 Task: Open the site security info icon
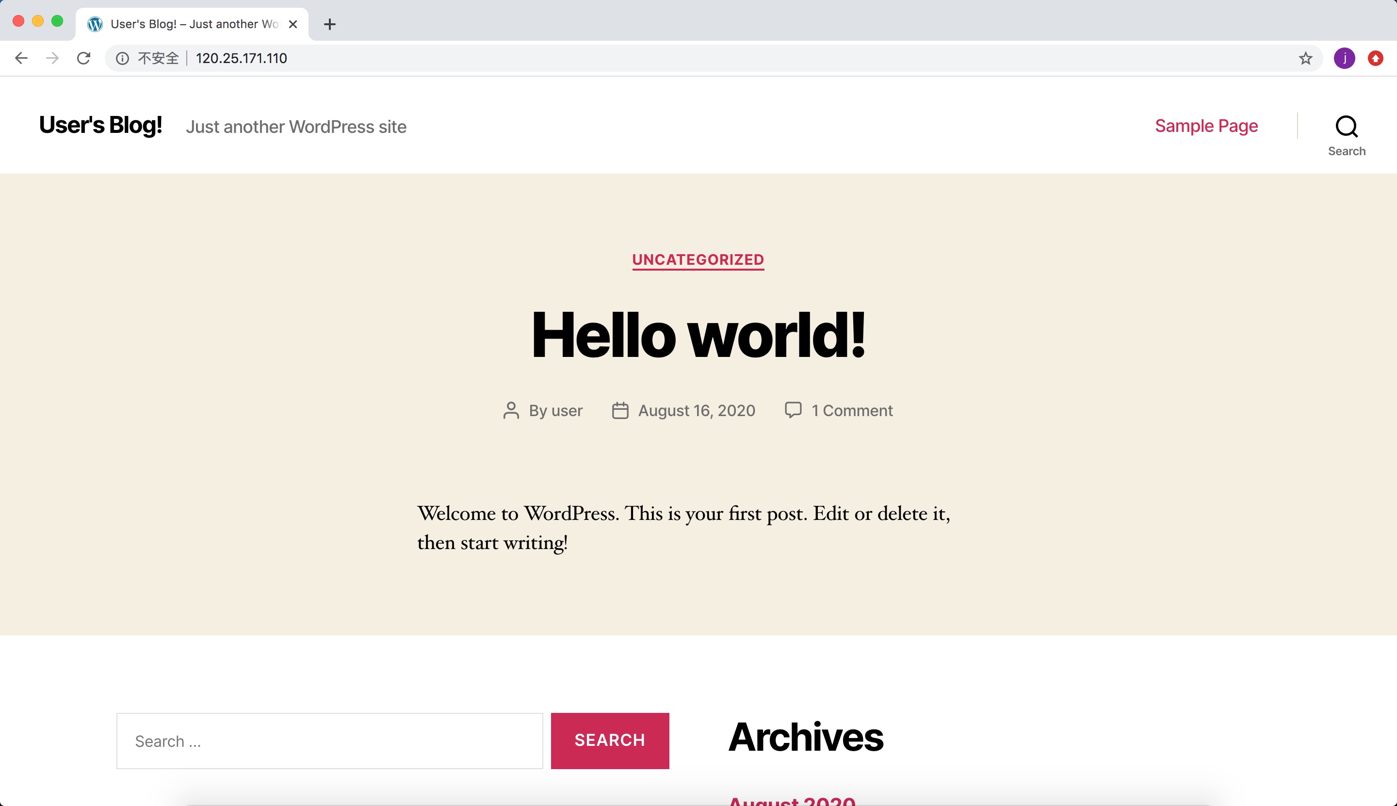point(122,58)
